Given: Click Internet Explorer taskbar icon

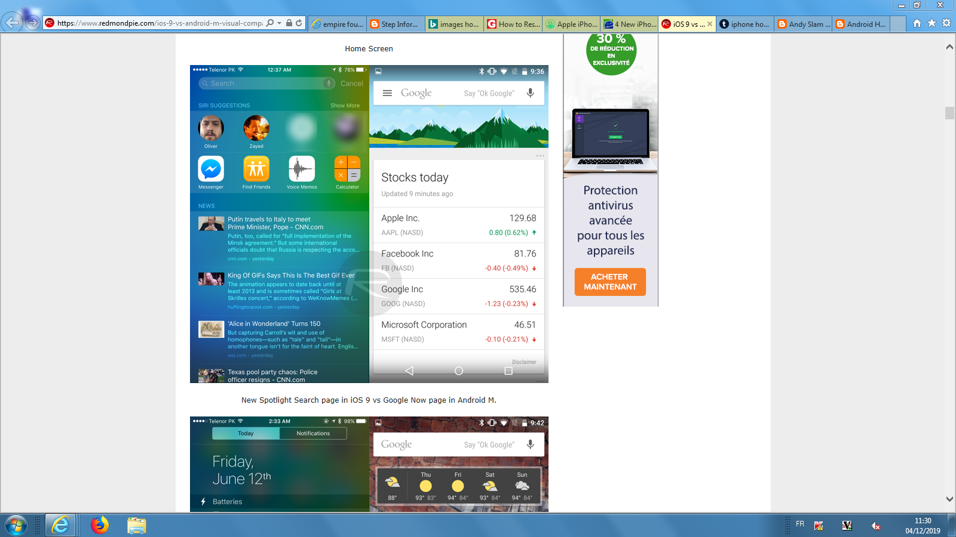Looking at the screenshot, I should [x=60, y=525].
